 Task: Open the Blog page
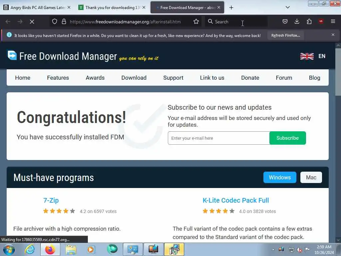[x=314, y=78]
